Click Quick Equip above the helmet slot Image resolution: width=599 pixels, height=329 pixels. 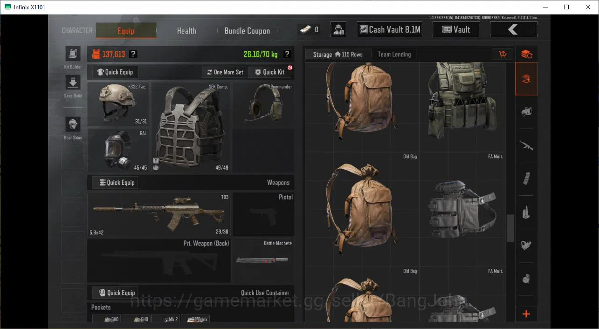[x=115, y=72]
